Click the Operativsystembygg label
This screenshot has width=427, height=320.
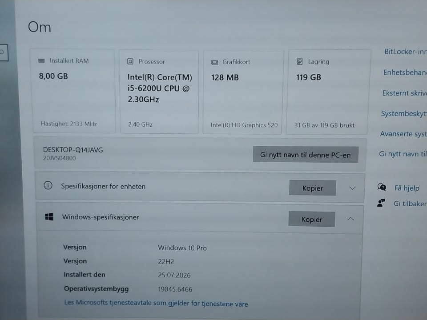point(96,289)
